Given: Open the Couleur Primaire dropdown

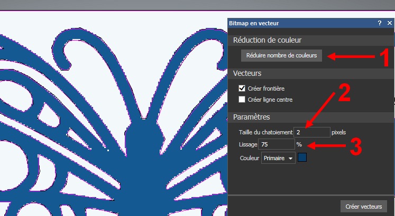Looking at the screenshot, I should (x=278, y=158).
